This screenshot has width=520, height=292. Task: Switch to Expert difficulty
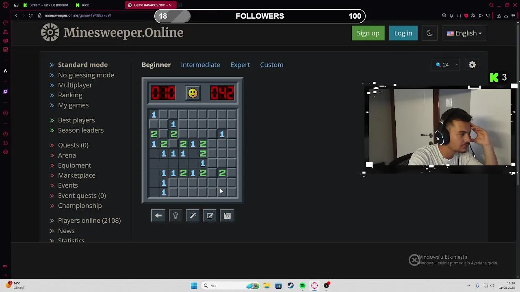[240, 65]
